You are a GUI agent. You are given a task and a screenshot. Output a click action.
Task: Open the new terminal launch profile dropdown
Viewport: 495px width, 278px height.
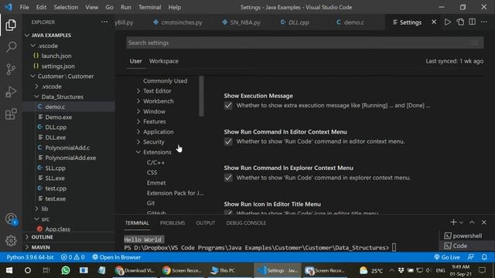(461, 223)
